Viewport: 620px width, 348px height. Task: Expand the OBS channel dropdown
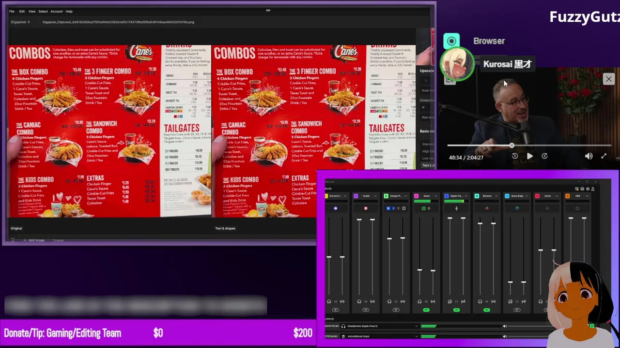click(587, 196)
